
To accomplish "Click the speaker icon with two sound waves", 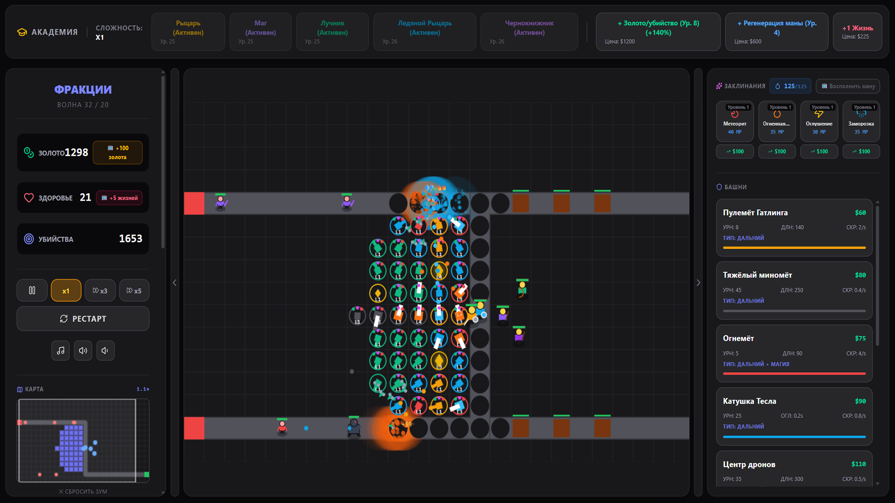I will pos(83,351).
